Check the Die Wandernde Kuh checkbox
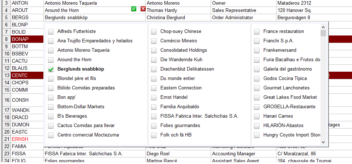The height and width of the screenshot is (164, 352). (x=154, y=60)
